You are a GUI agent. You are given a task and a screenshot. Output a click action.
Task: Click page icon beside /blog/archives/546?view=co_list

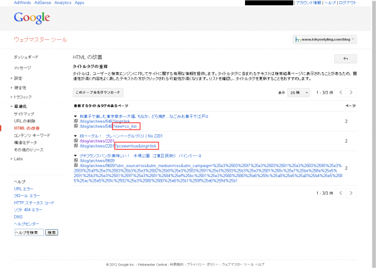[x=76, y=126]
